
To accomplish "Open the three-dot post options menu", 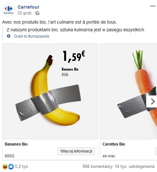I will point(153,6).
